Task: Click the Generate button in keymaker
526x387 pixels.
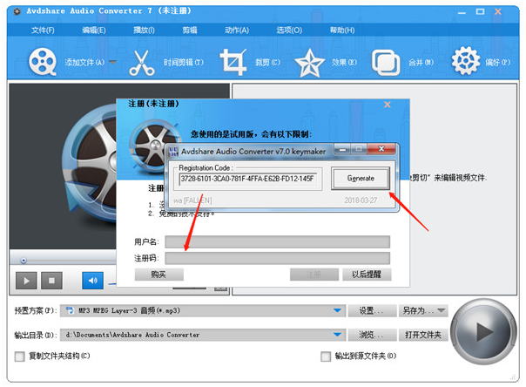Action: [361, 178]
